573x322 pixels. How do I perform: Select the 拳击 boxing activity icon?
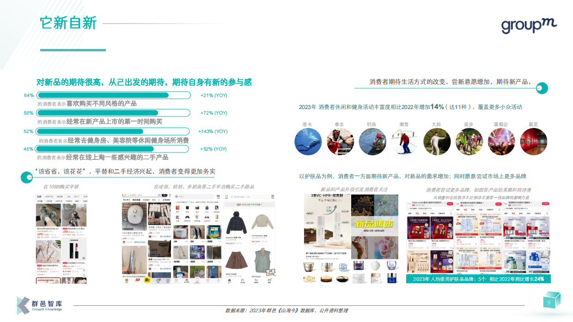(x=340, y=141)
